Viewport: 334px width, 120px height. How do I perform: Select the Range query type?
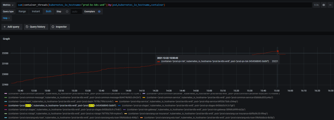click(x=22, y=11)
